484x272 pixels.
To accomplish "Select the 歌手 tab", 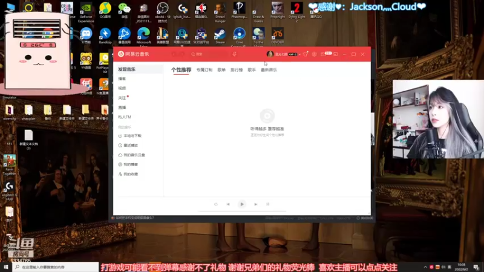I will click(252, 70).
